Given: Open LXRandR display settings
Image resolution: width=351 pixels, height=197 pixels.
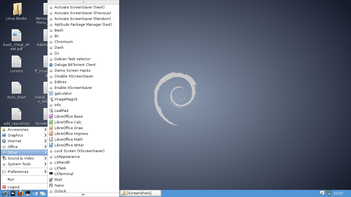Looking at the screenshot, I should (x=83, y=163).
